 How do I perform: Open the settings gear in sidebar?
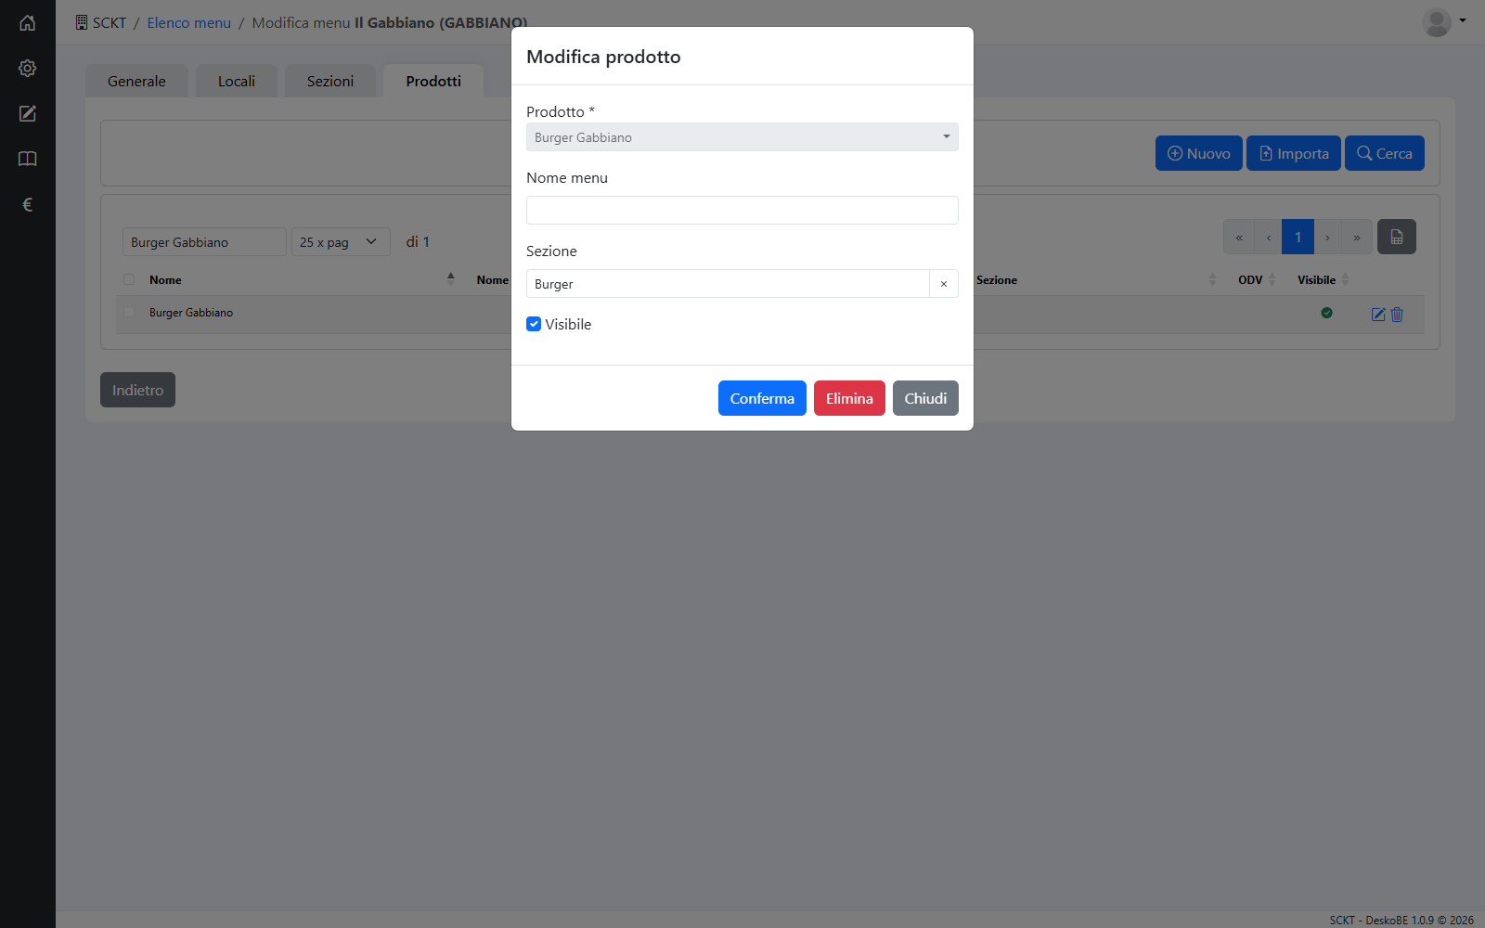click(x=28, y=68)
